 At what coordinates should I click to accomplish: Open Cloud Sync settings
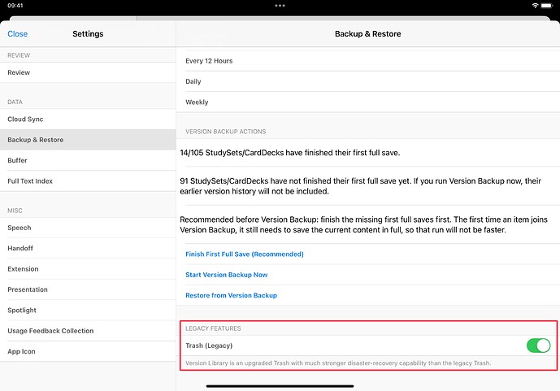[88, 119]
